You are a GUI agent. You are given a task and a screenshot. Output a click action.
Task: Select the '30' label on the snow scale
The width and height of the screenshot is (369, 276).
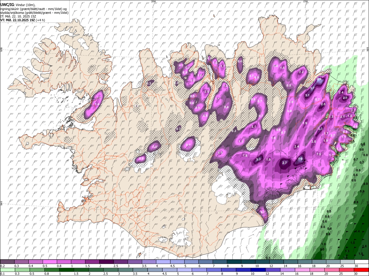[x=356, y=266]
